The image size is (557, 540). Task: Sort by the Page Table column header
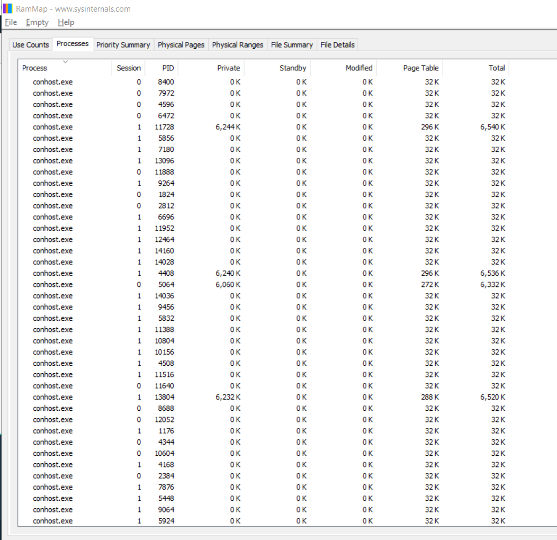click(410, 68)
